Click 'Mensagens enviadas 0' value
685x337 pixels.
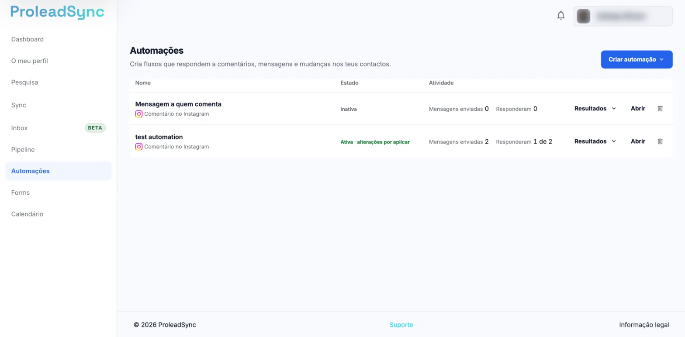[459, 109]
